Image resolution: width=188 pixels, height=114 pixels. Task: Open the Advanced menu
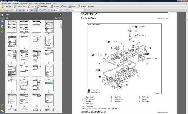pyautogui.click(x=41, y=3)
